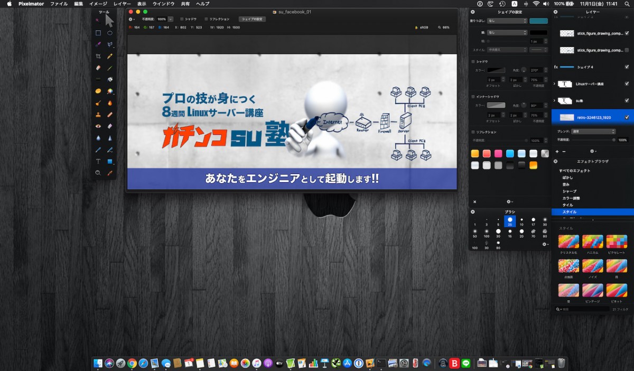Expand the Linuxサーバー講座 layer group
Viewport: 634px width, 371px height.
pos(555,84)
